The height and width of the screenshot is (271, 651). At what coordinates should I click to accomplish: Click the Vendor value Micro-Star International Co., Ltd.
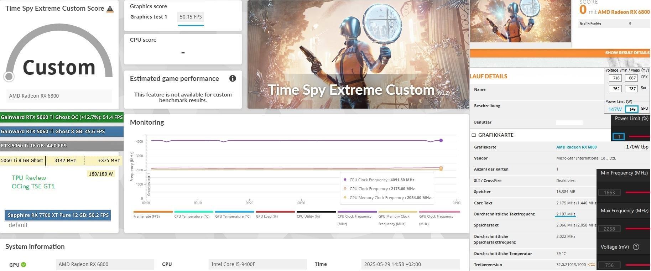tap(586, 158)
